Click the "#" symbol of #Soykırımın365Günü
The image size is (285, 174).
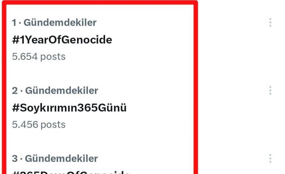click(16, 108)
